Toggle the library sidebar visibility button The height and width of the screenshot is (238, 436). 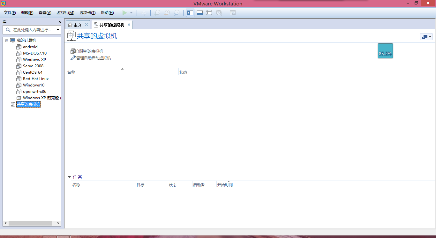coord(190,13)
